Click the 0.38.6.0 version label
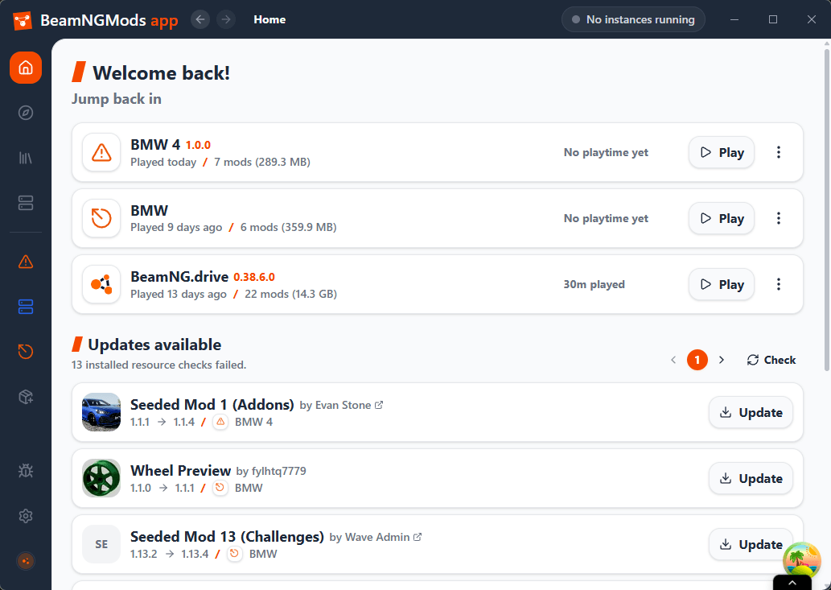Image resolution: width=831 pixels, height=590 pixels. [x=254, y=277]
